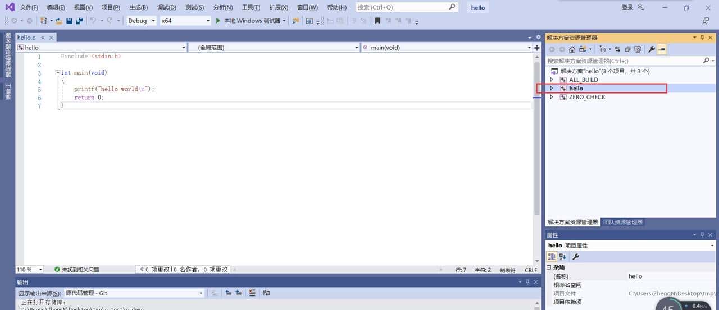This screenshot has height=310, width=719.
Task: Click the Solution Explorer search field
Action: click(x=624, y=61)
